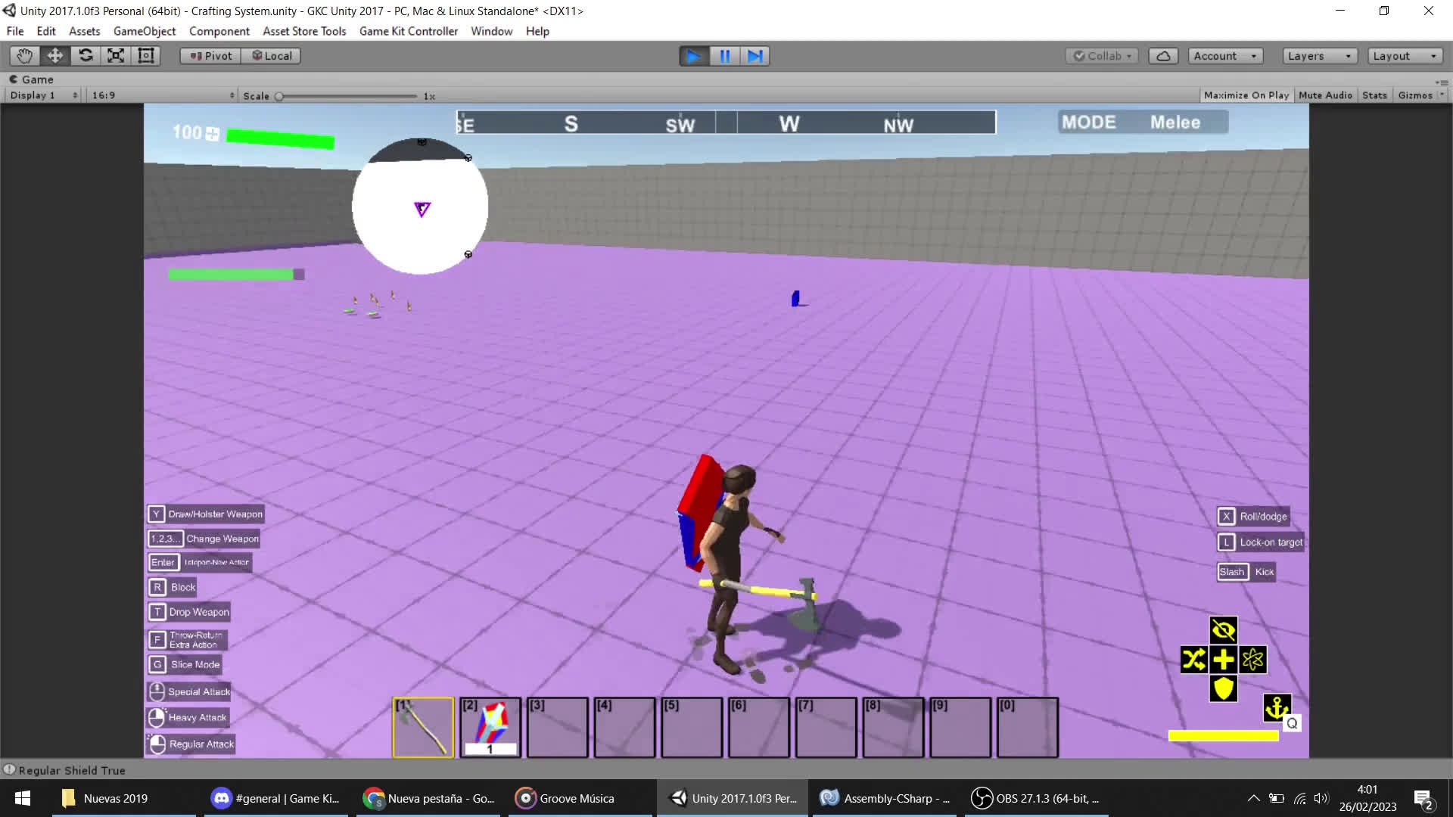Toggle Pivot mode in the toolbar
Viewport: 1453px width, 817px height.
click(x=209, y=55)
